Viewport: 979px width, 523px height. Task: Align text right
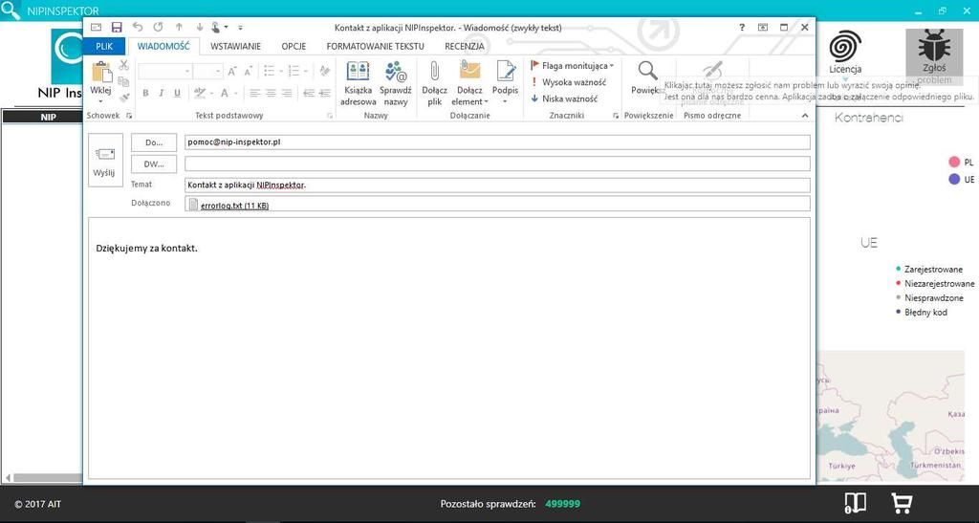(x=287, y=93)
